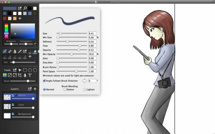Screen dimensions: 215x134
Task: Select the water drop Smudge tool
Action: pos(15,51)
